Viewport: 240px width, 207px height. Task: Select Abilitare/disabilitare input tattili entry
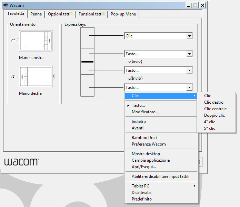[x=161, y=176]
